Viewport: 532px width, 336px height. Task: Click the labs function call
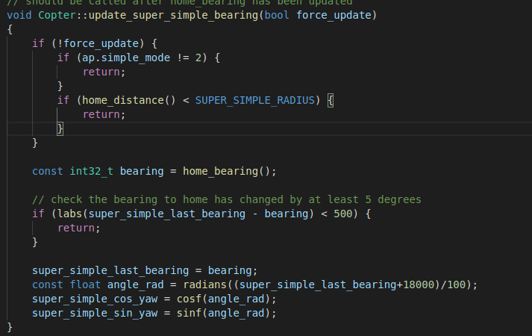pos(69,214)
